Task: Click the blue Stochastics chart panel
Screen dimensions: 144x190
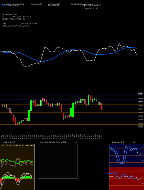Action: coord(126,155)
